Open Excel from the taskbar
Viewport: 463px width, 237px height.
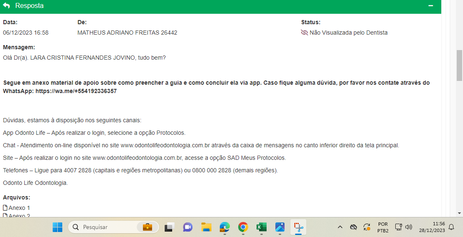pyautogui.click(x=261, y=227)
